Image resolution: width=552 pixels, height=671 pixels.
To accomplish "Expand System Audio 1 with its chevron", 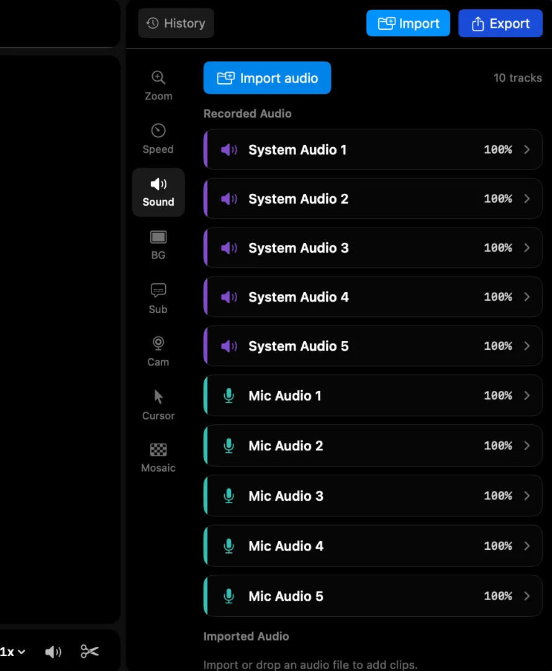I will 527,149.
